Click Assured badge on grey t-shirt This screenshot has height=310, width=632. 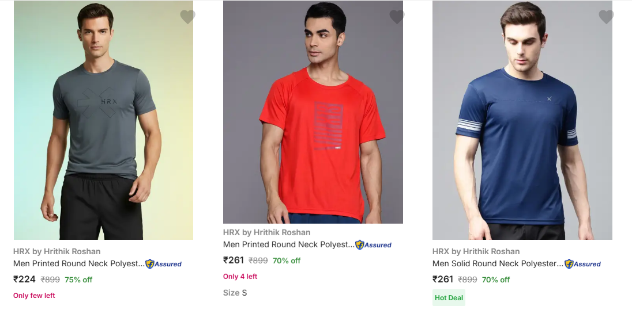[163, 264]
